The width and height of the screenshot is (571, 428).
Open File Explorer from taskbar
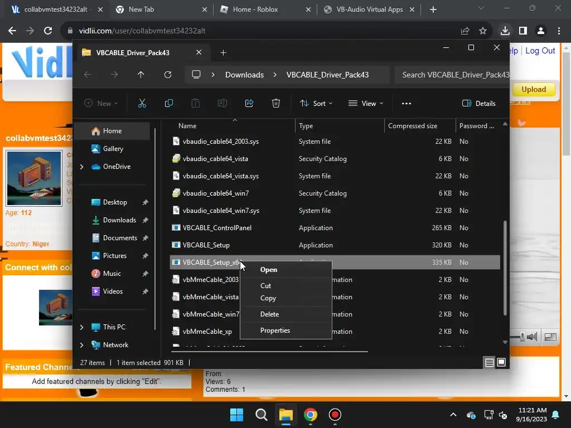(x=286, y=415)
